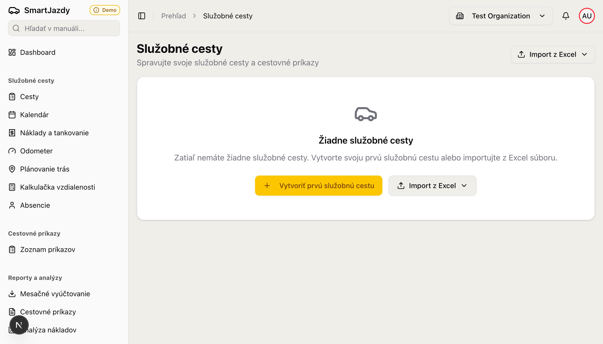This screenshot has height=344, width=603.
Task: Expand the header Import z Excel dropdown
Action: tap(552, 54)
